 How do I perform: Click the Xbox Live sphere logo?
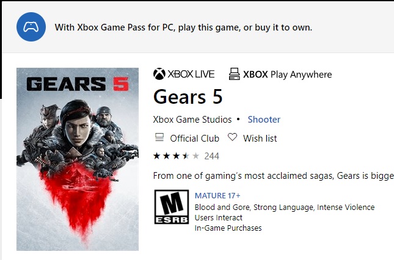coord(159,74)
